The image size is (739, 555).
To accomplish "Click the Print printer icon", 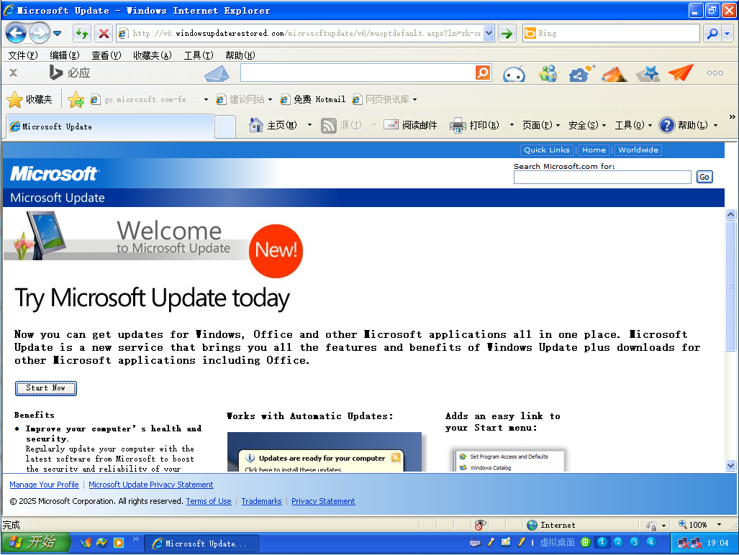I will (458, 125).
